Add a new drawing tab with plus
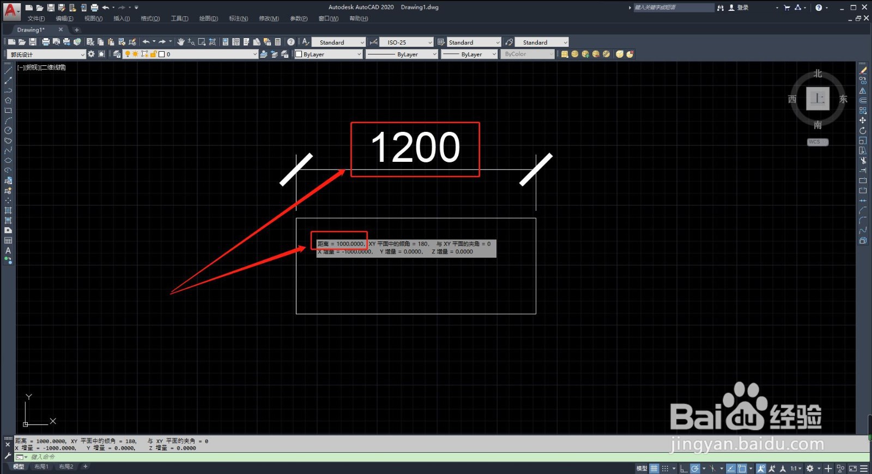This screenshot has width=872, height=474. pyautogui.click(x=77, y=30)
